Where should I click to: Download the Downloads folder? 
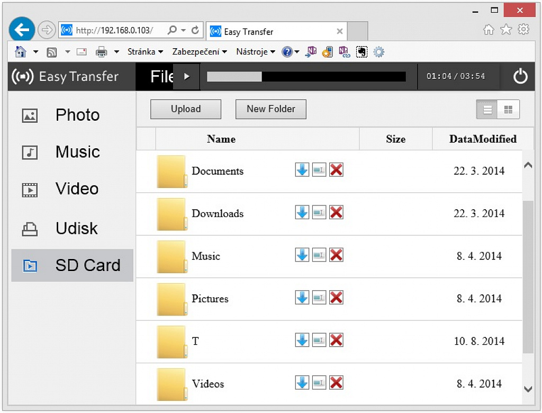click(x=302, y=212)
